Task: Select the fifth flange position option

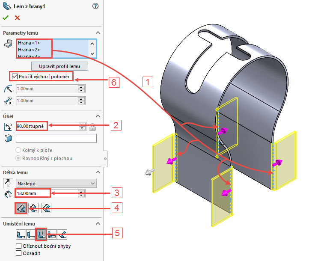Action: [x=62, y=234]
